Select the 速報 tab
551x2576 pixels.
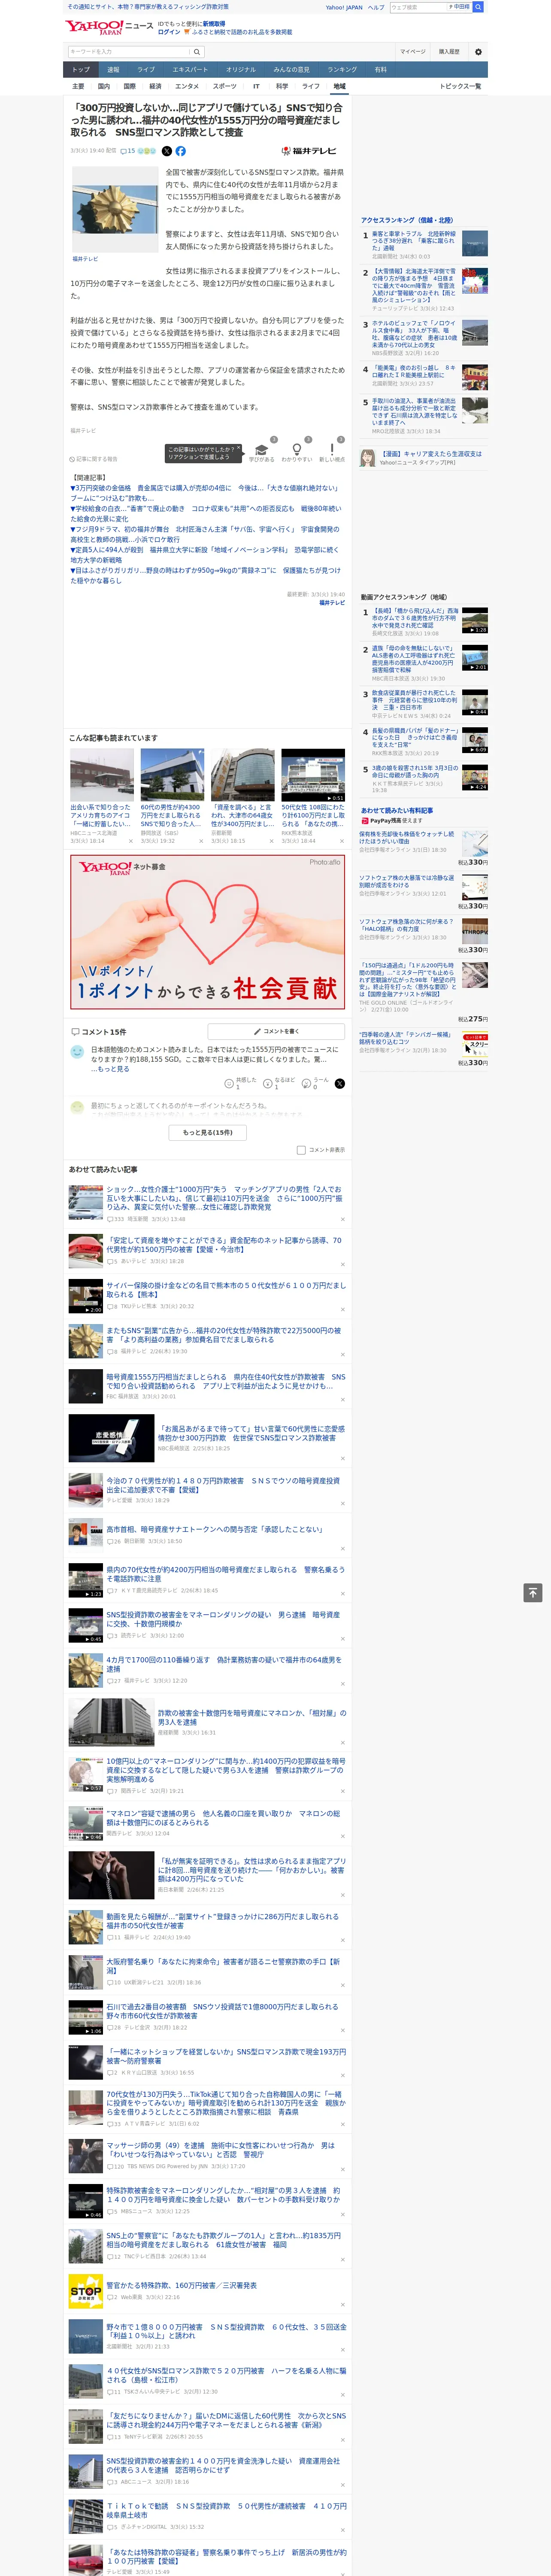click(113, 70)
